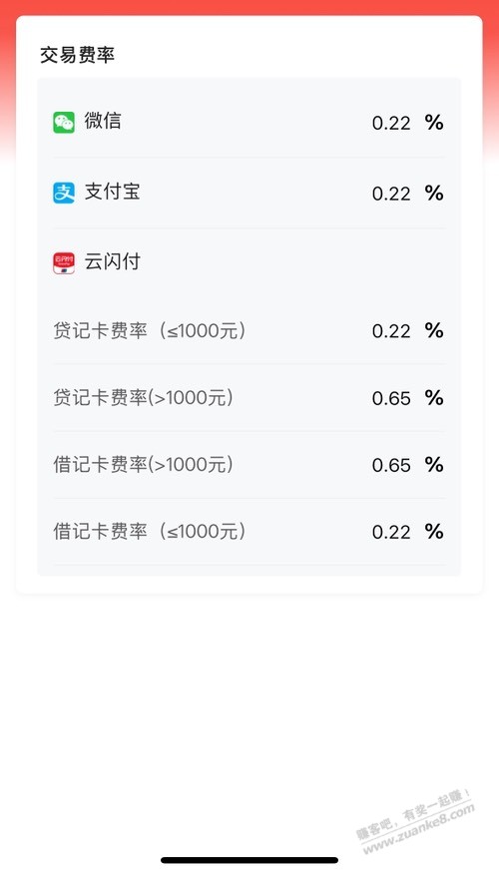Tap the 交易费率 section heading

click(78, 55)
